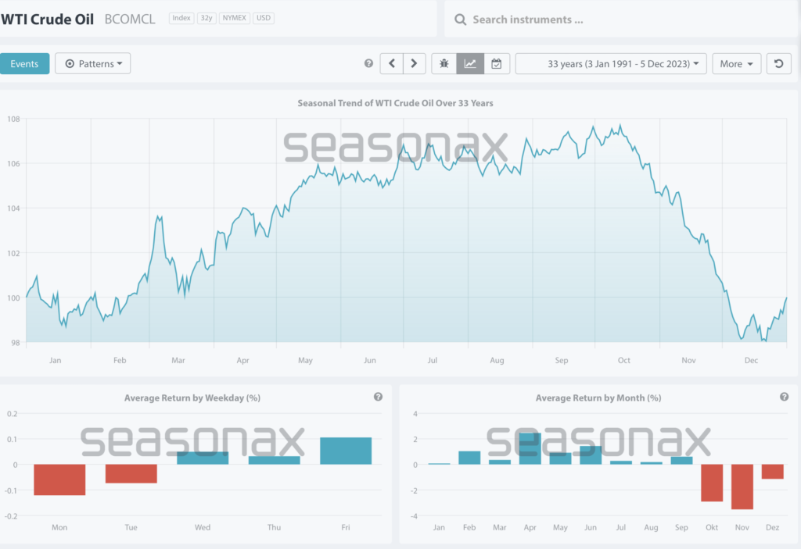The height and width of the screenshot is (549, 801).
Task: Click the search magnifier icon
Action: [460, 20]
